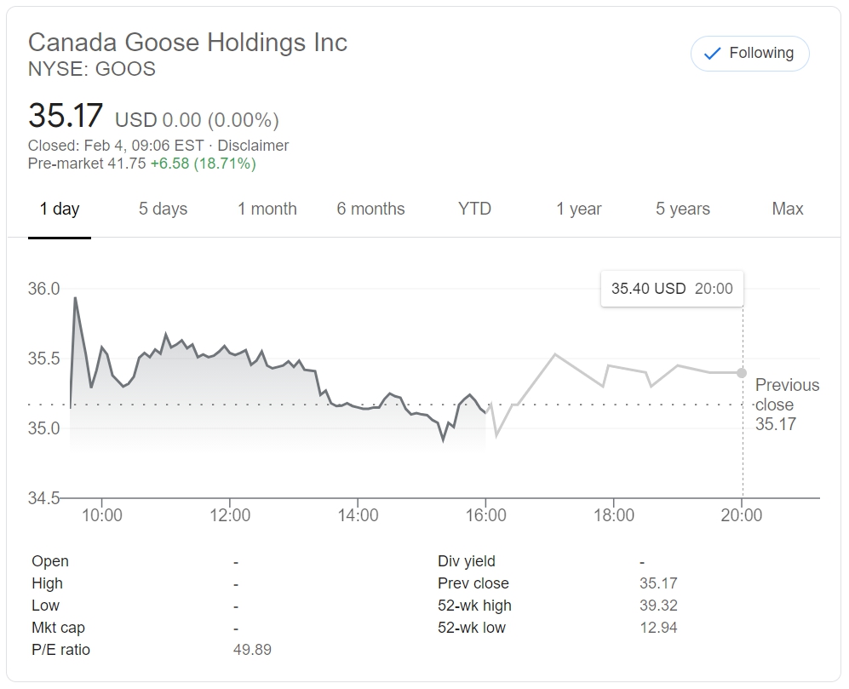Click the P/E ratio value 49.89

(252, 650)
